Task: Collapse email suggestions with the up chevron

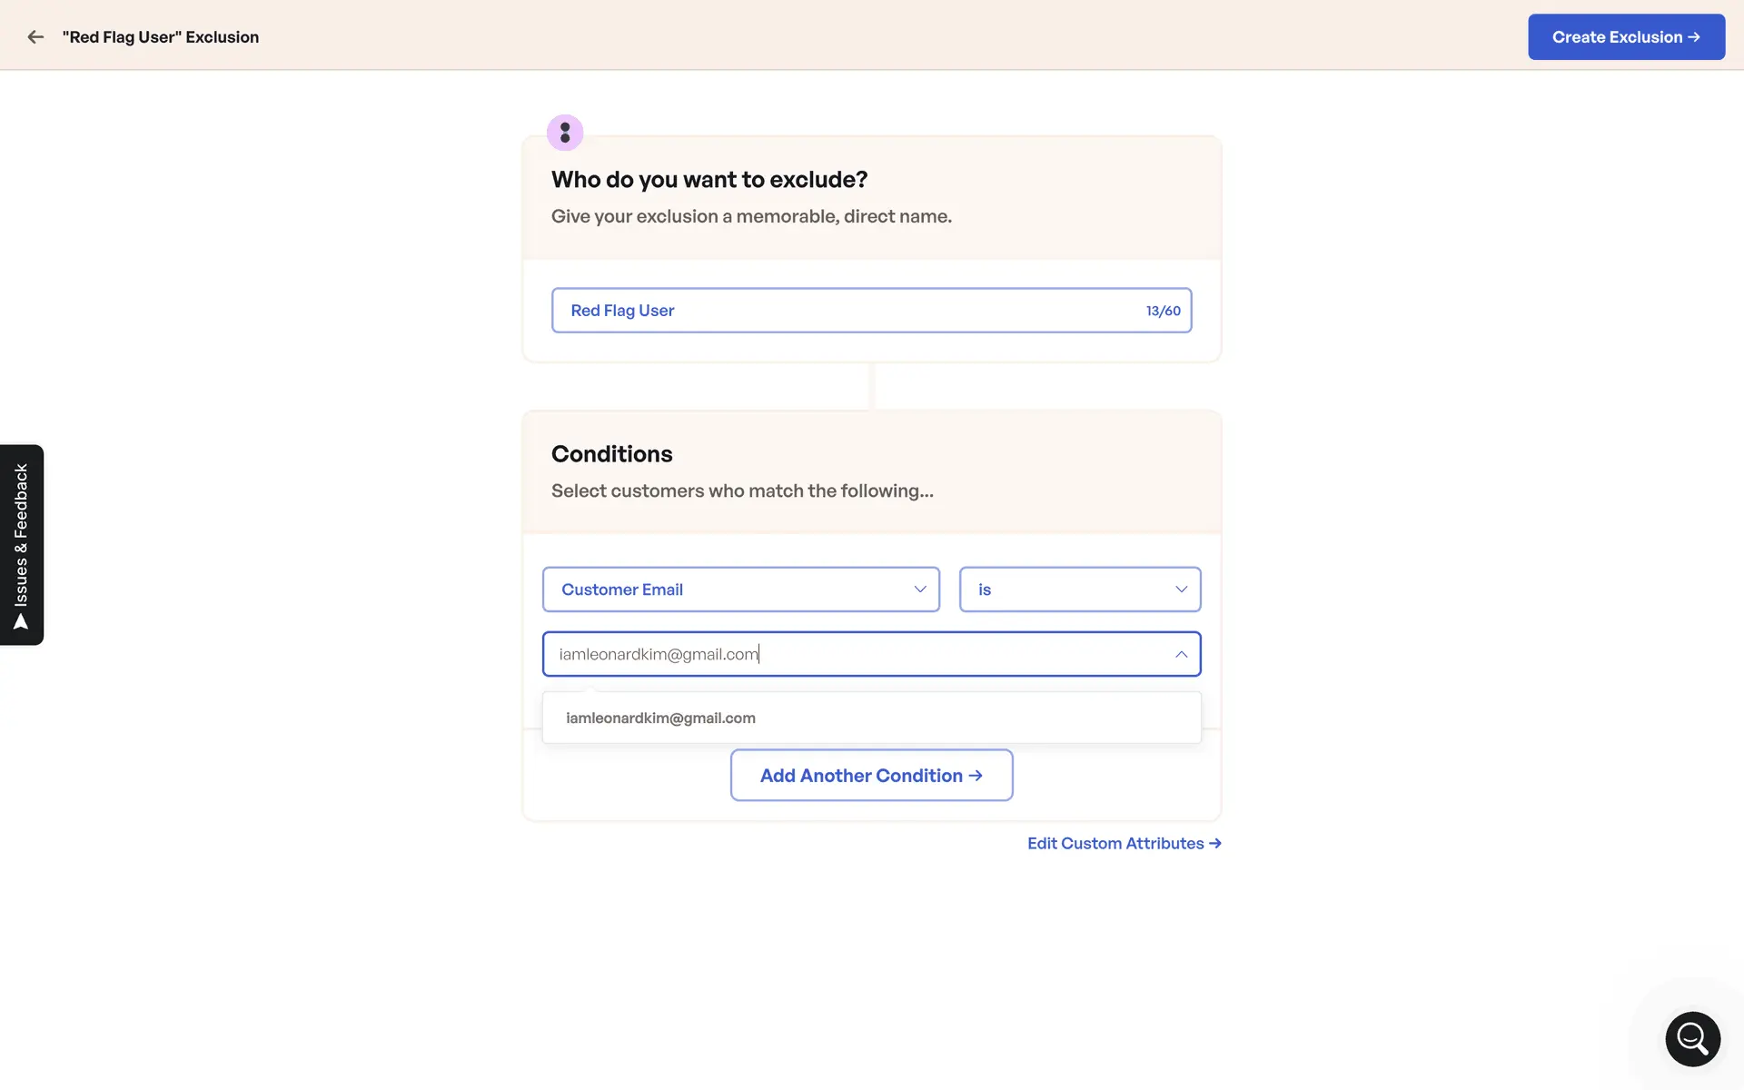Action: (1181, 654)
